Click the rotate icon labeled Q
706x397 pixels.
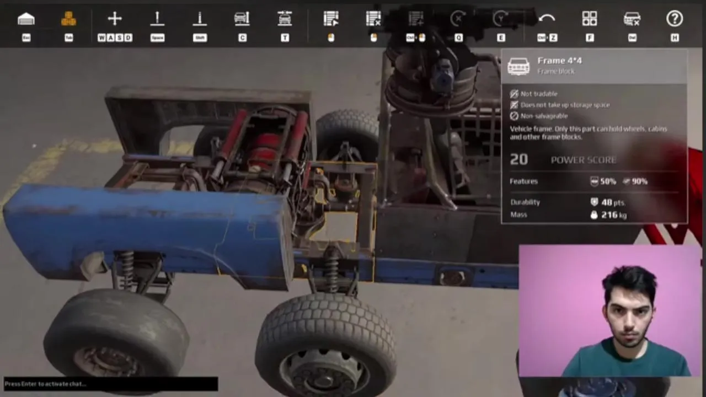[458, 19]
